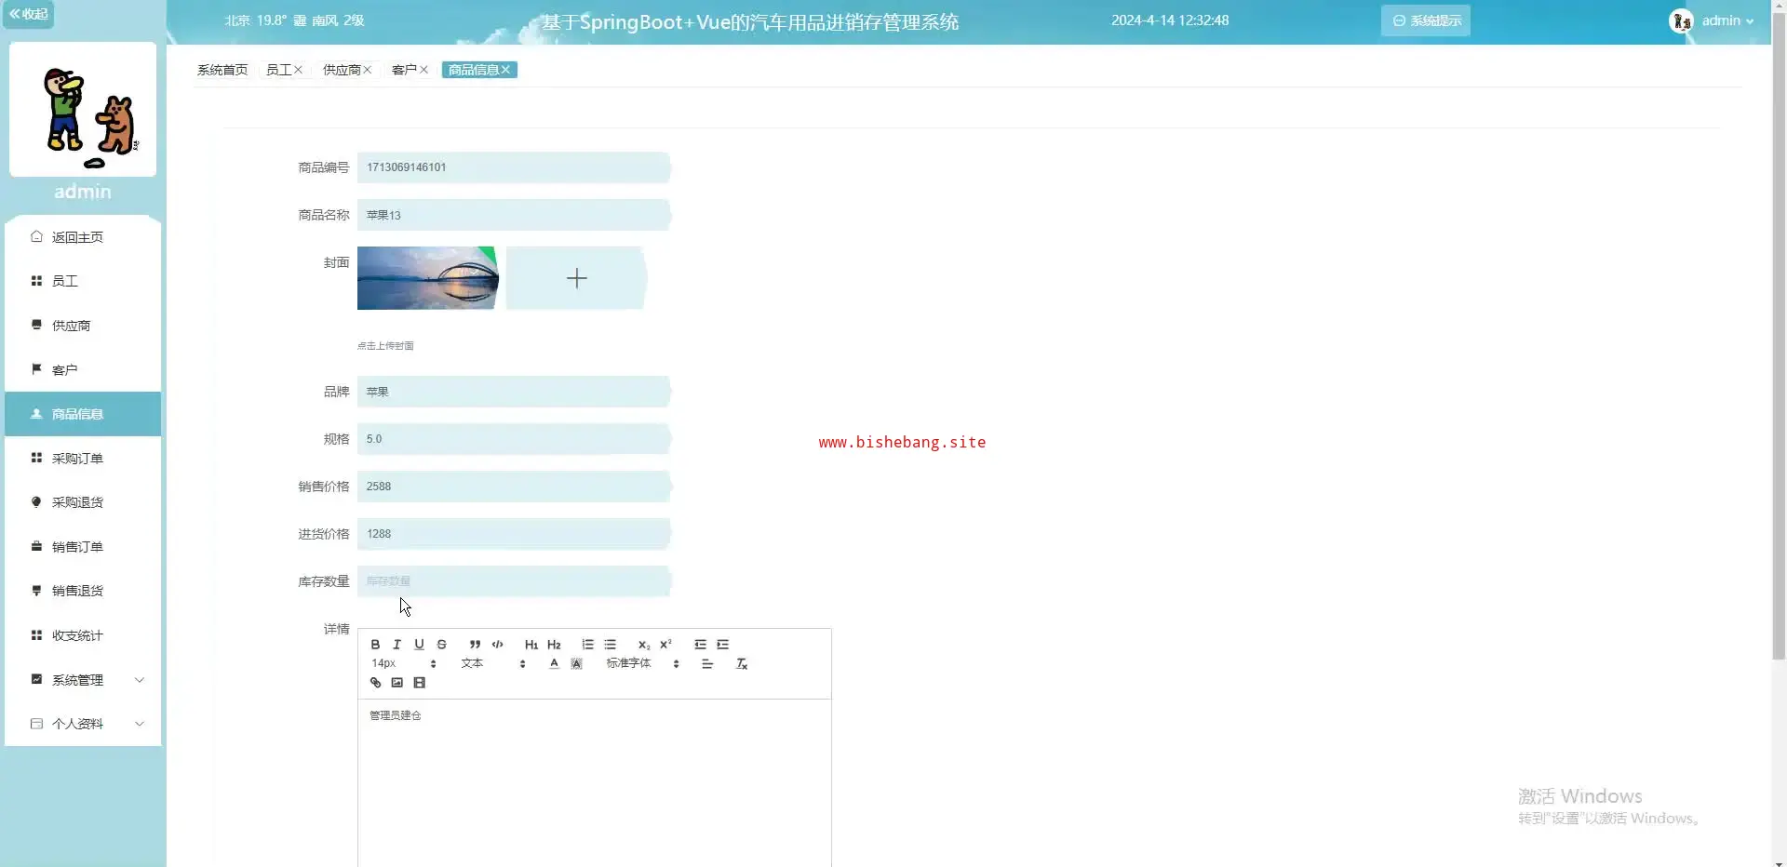The width and height of the screenshot is (1787, 867).
Task: Create a bulleted list
Action: pos(610,645)
